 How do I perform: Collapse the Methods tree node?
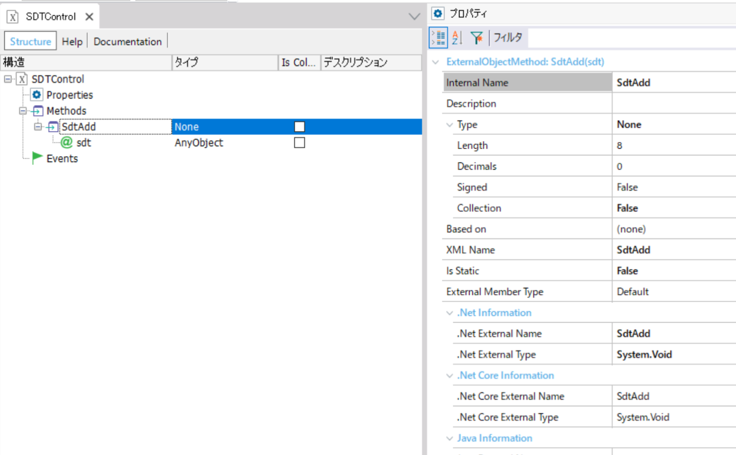[x=22, y=111]
